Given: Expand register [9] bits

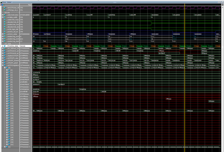Looking at the screenshot, I should click(7, 92).
